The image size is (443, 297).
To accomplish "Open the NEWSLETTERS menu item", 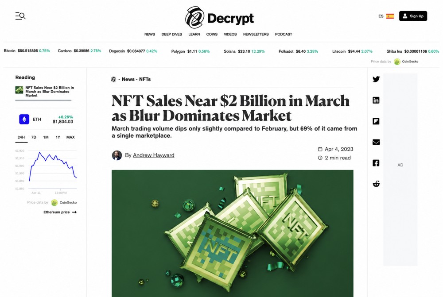I will click(x=256, y=34).
